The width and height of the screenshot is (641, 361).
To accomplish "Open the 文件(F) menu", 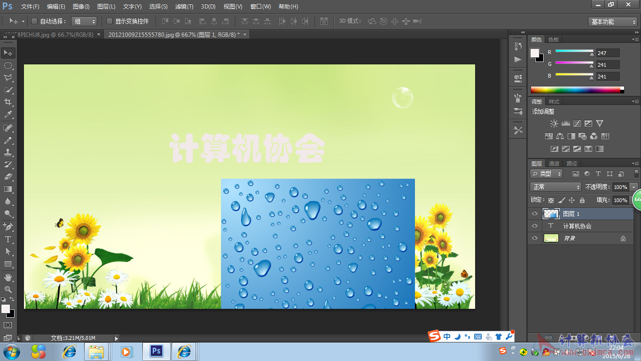I will tap(30, 7).
